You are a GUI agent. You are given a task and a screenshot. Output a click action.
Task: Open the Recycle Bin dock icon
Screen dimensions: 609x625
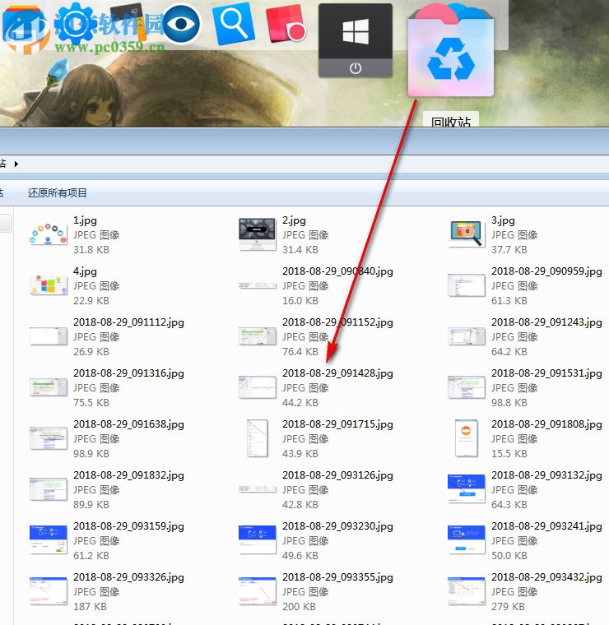[x=451, y=51]
